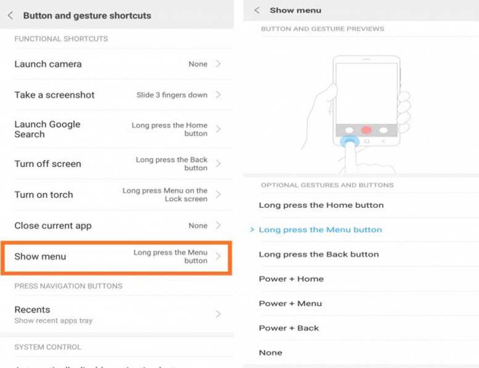Choose Power + Back option
The image size is (479, 368).
coord(361,328)
